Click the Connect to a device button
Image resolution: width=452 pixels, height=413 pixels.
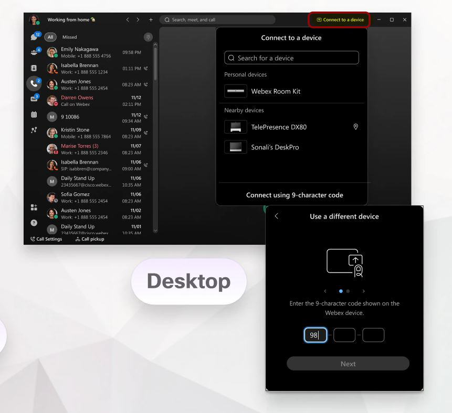340,20
